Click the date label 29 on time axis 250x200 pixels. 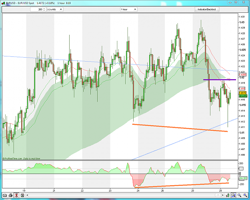[x=220, y=190]
